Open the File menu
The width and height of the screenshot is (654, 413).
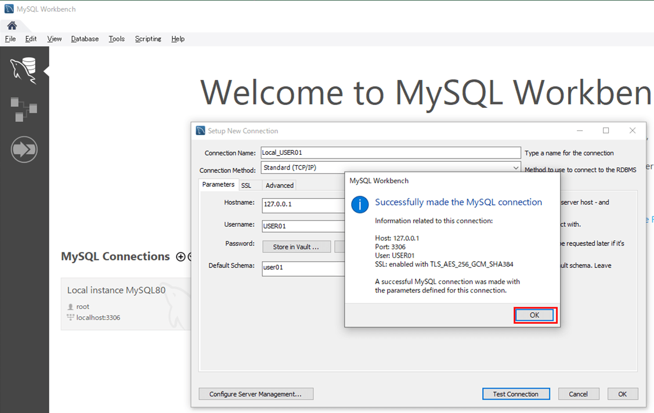click(10, 39)
